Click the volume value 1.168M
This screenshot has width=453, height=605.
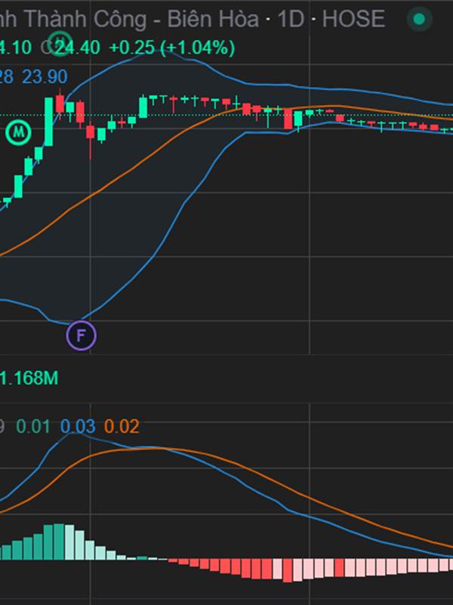(29, 377)
